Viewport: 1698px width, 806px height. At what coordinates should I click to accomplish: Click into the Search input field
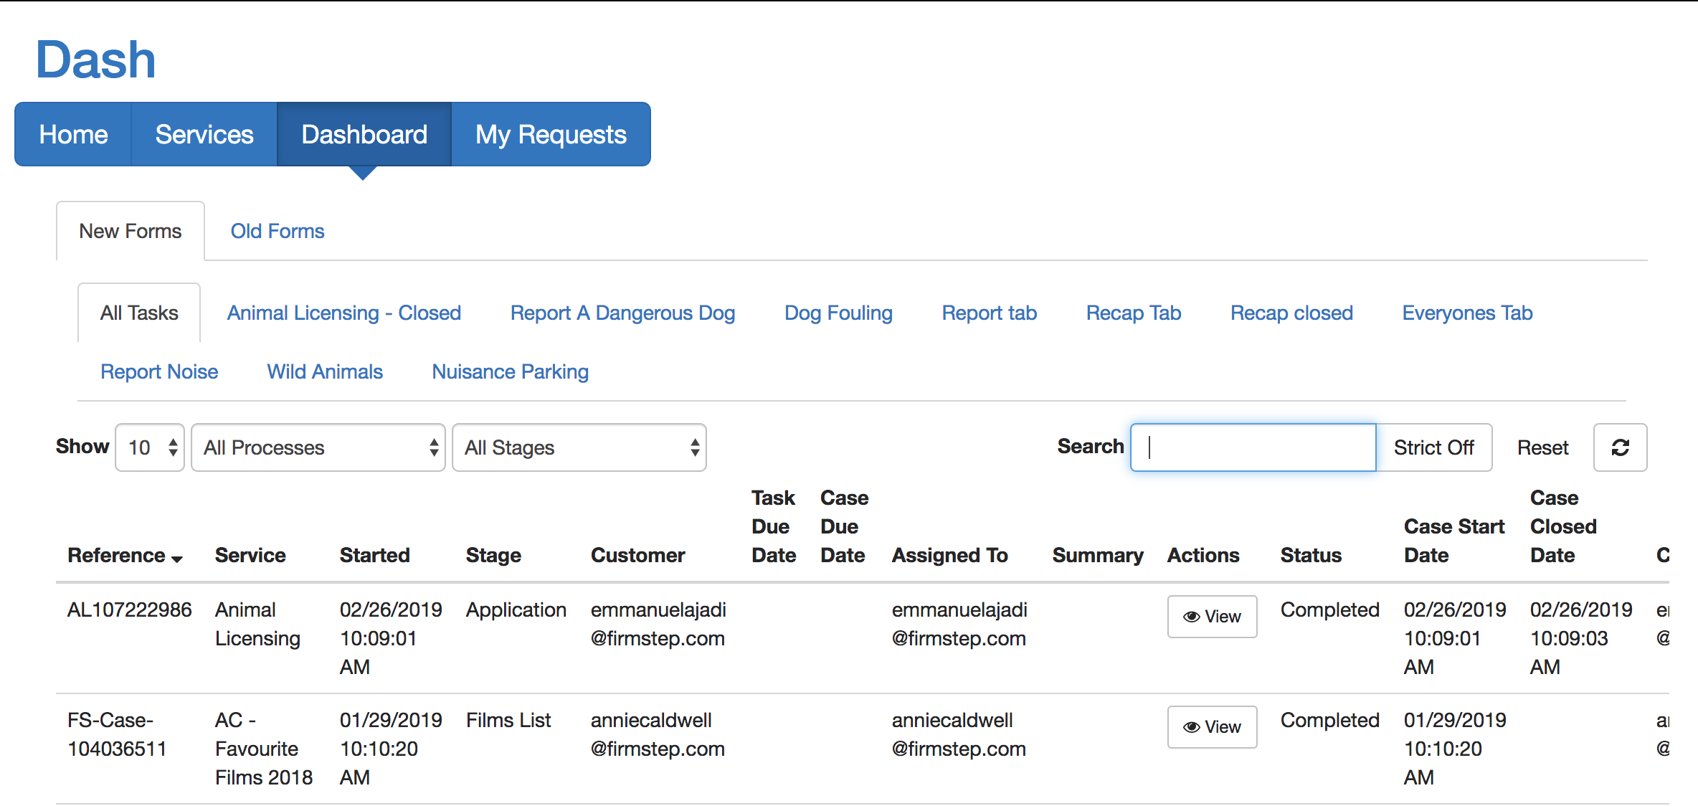click(1252, 447)
